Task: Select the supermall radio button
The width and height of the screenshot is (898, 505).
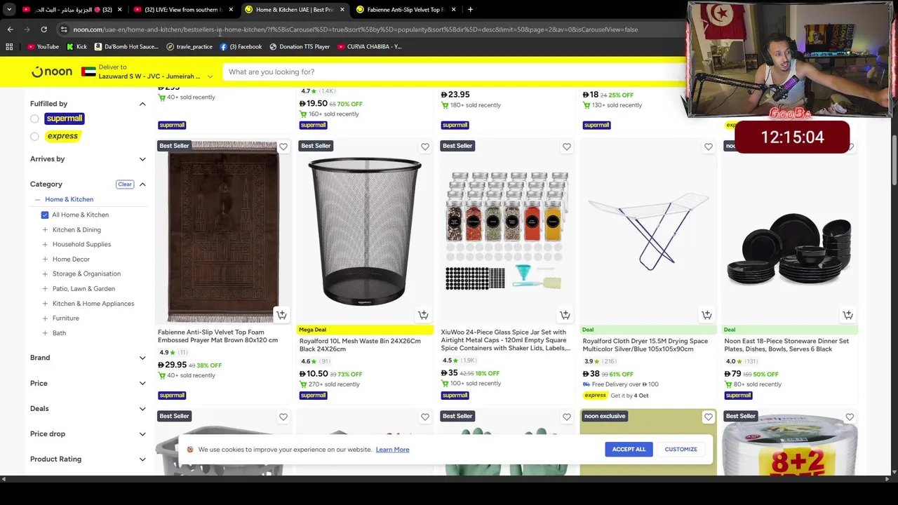Action: tap(34, 119)
